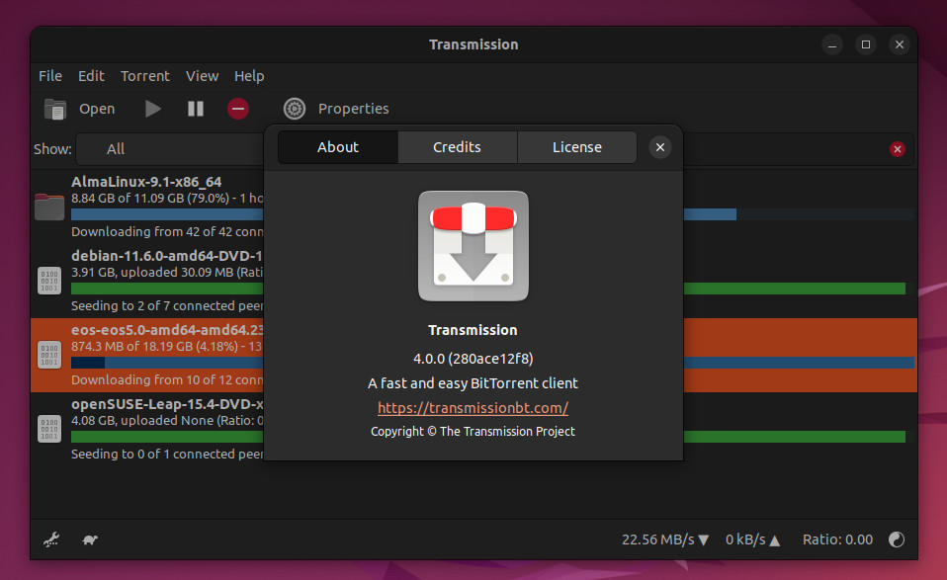Click 'Downloading from 42 of 42' status
Viewport: 947px width, 580px height.
pos(167,232)
